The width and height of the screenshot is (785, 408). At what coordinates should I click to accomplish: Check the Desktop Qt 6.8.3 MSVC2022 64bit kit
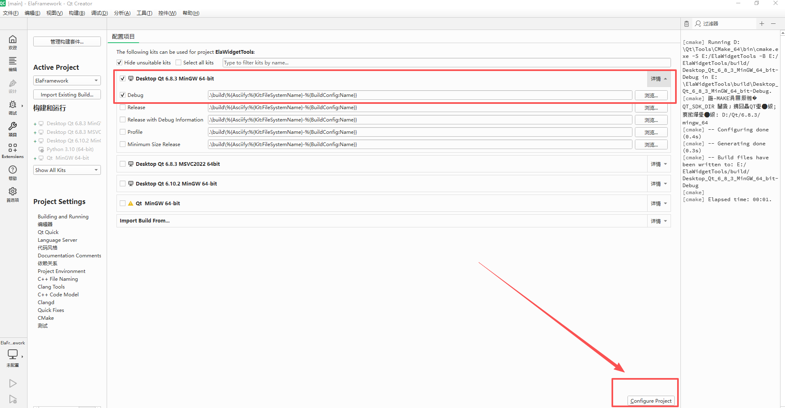(123, 164)
